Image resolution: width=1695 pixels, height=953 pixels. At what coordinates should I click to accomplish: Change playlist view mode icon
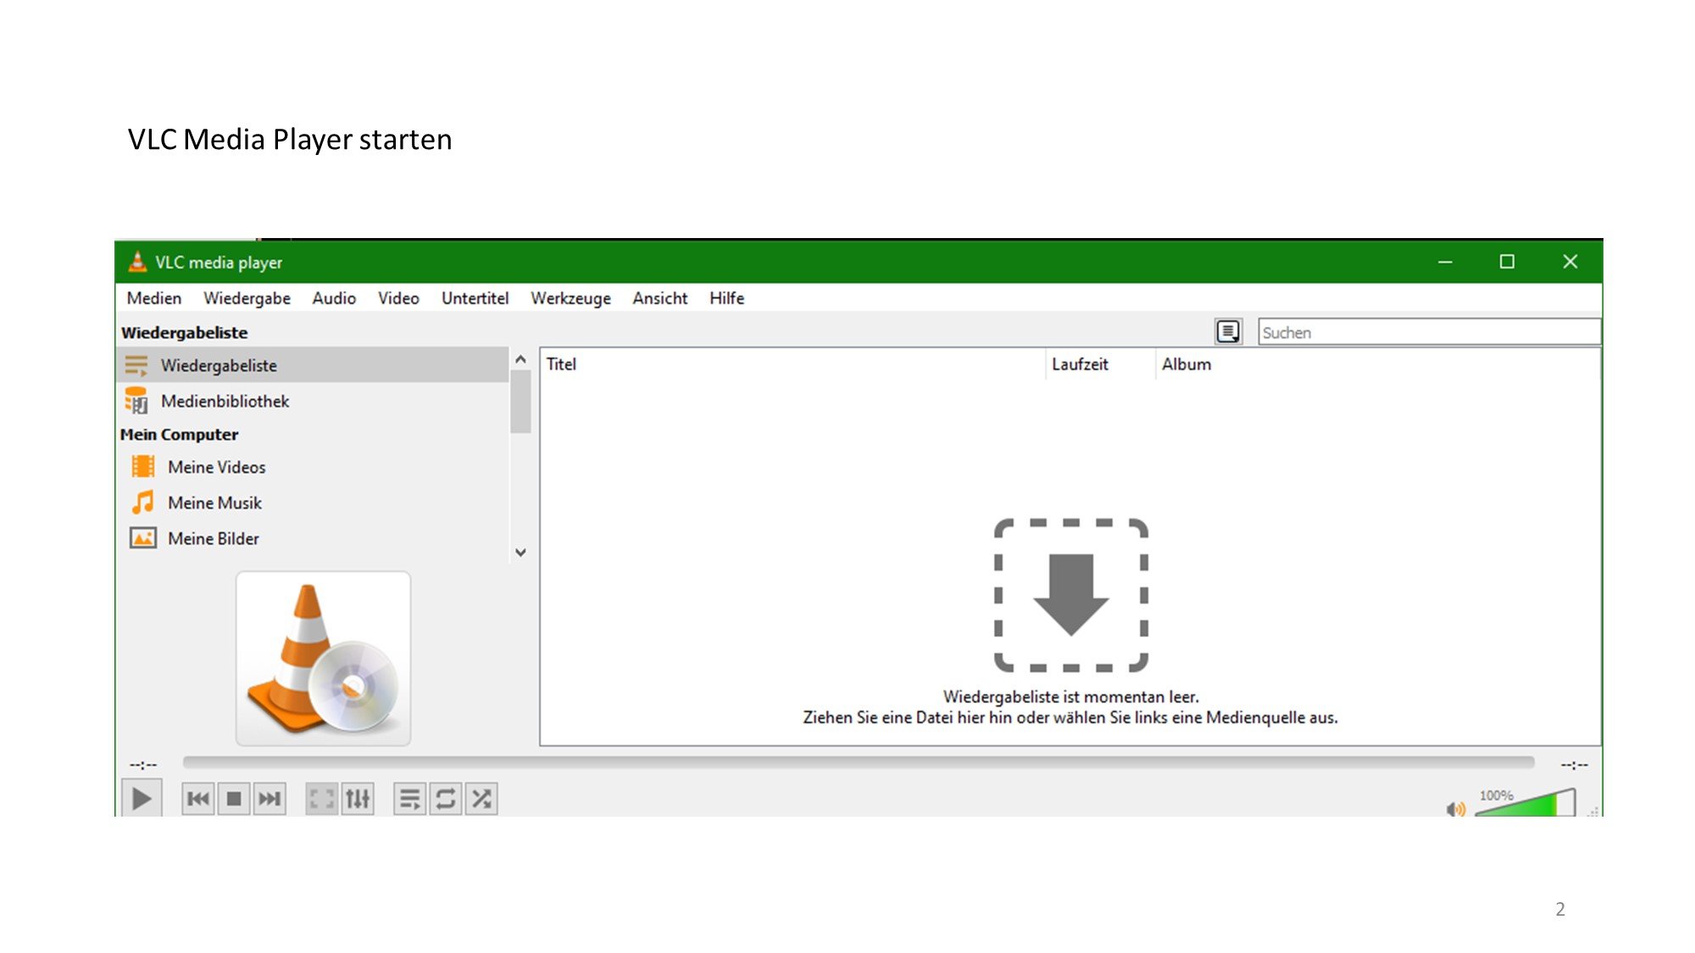tap(1228, 332)
